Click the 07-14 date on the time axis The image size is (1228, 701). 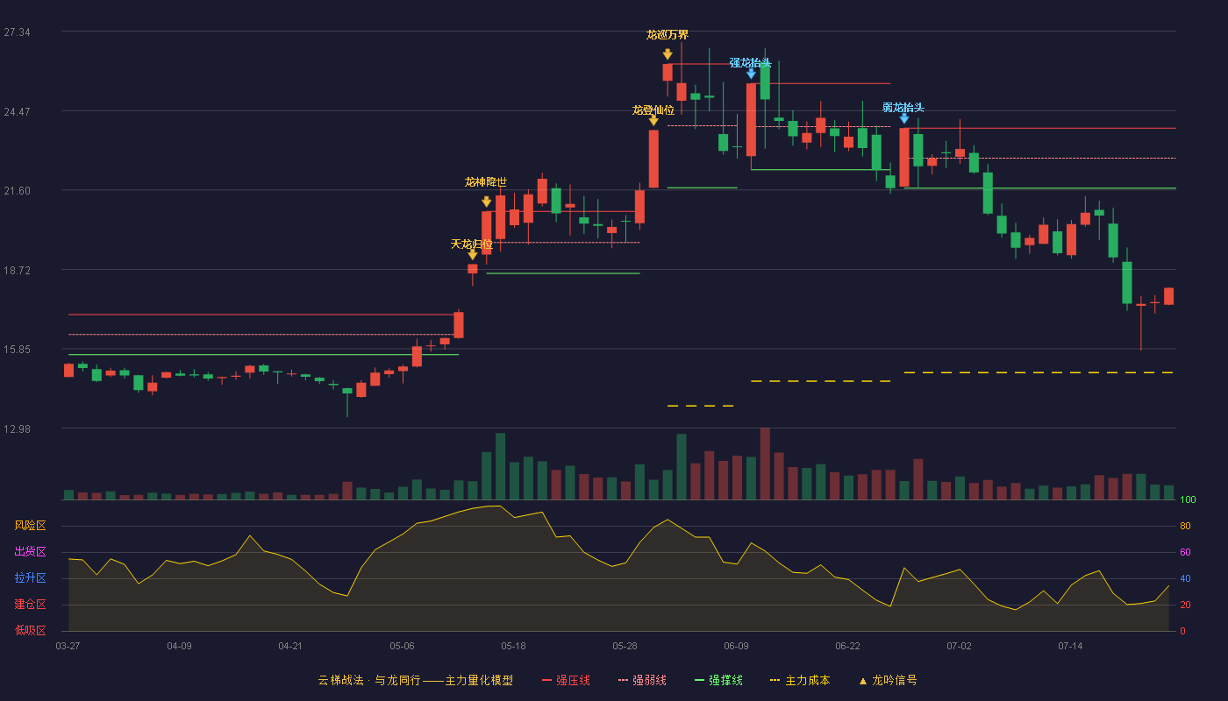1070,646
